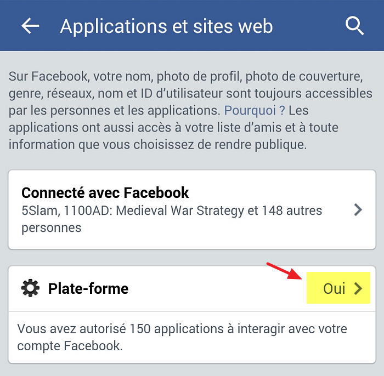Click the compte Facebook text in the platform card
This screenshot has height=376, width=384.
pyautogui.click(x=70, y=346)
